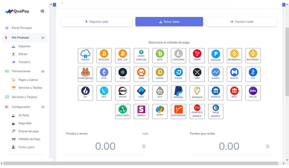289x168 pixels.
Task: Toggle the sidebar hamburger menu
Action: pyautogui.click(x=42, y=11)
